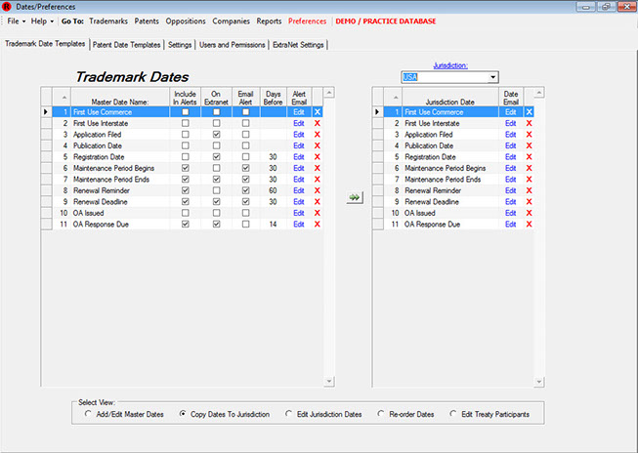Viewport: 638px width, 453px height.
Task: Click red X next to jurisdiction Application Filed
Action: coord(530,135)
